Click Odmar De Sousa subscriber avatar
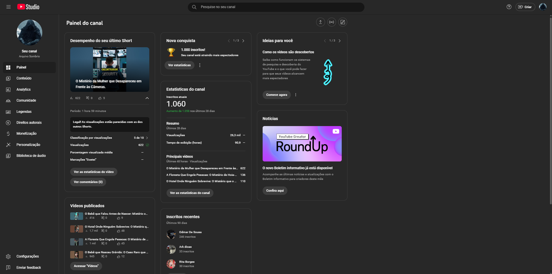Image resolution: width=552 pixels, height=274 pixels. coord(171,234)
